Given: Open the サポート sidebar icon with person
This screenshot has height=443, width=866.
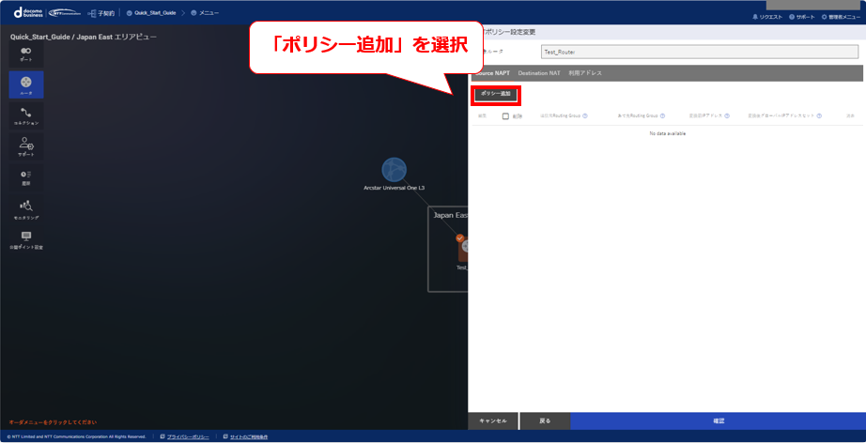Looking at the screenshot, I should [x=26, y=147].
